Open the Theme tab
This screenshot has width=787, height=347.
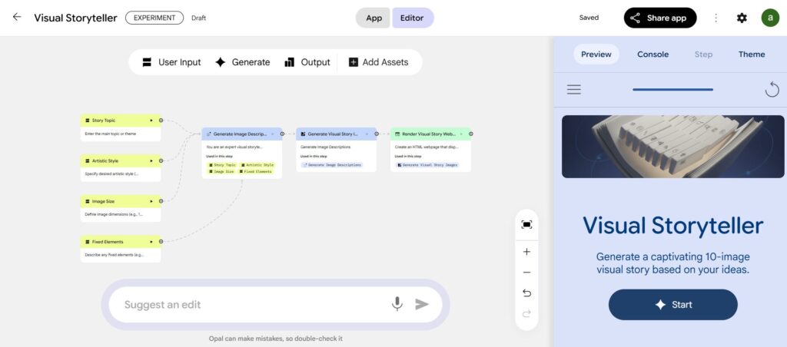click(752, 55)
